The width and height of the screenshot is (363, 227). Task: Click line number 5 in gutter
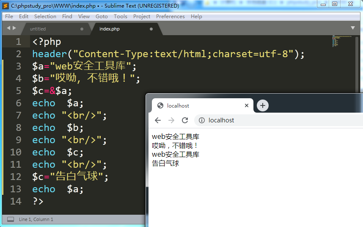tap(19, 91)
